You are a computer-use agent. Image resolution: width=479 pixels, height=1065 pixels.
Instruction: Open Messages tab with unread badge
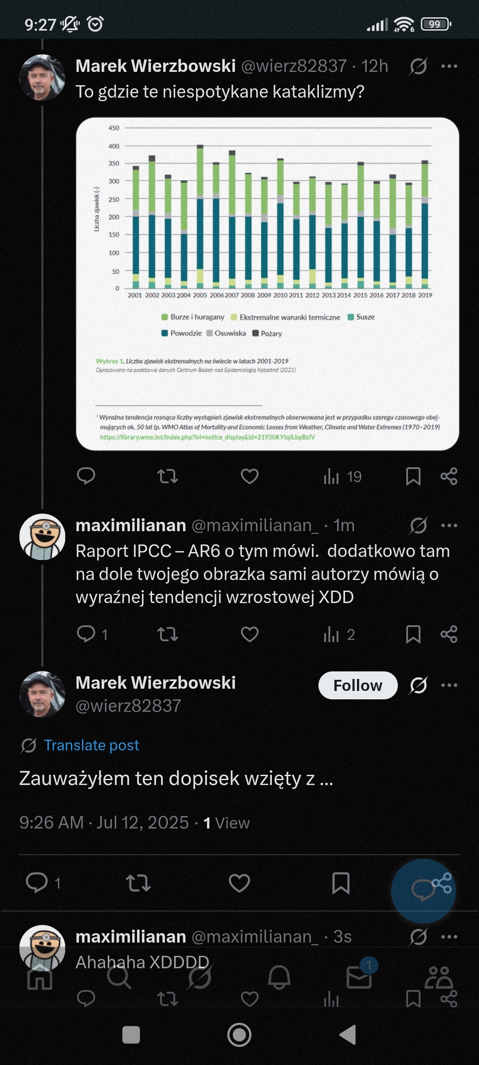tap(359, 977)
